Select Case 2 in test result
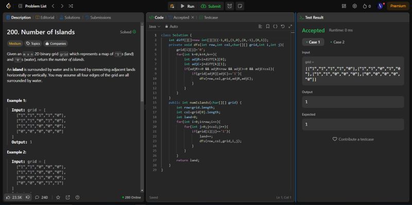 pos(337,42)
